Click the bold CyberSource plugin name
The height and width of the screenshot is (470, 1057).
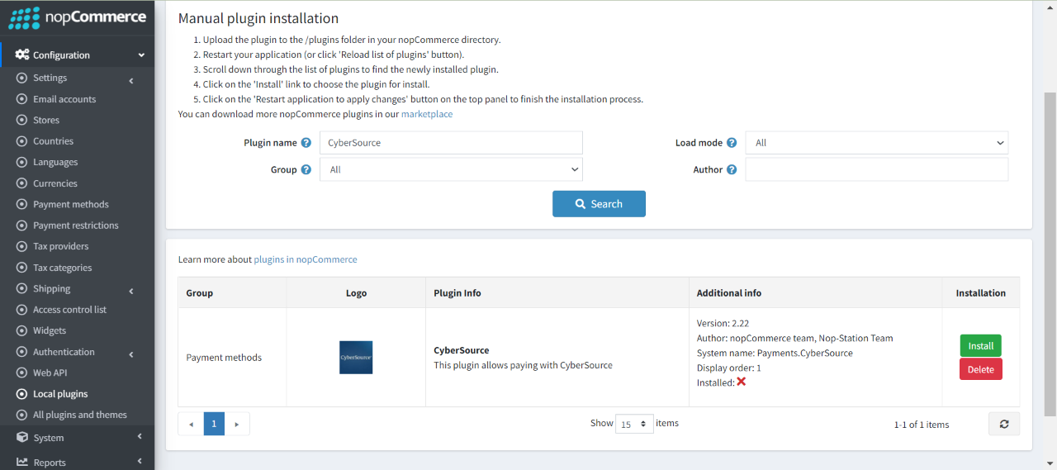click(x=462, y=350)
